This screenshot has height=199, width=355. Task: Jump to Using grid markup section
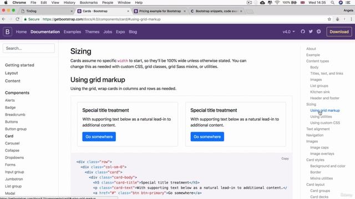[325, 111]
